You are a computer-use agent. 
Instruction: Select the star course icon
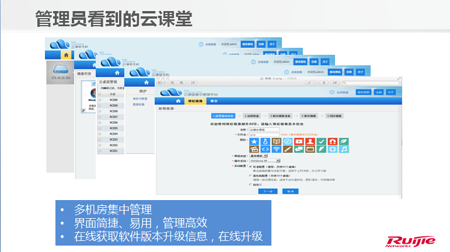(254, 141)
